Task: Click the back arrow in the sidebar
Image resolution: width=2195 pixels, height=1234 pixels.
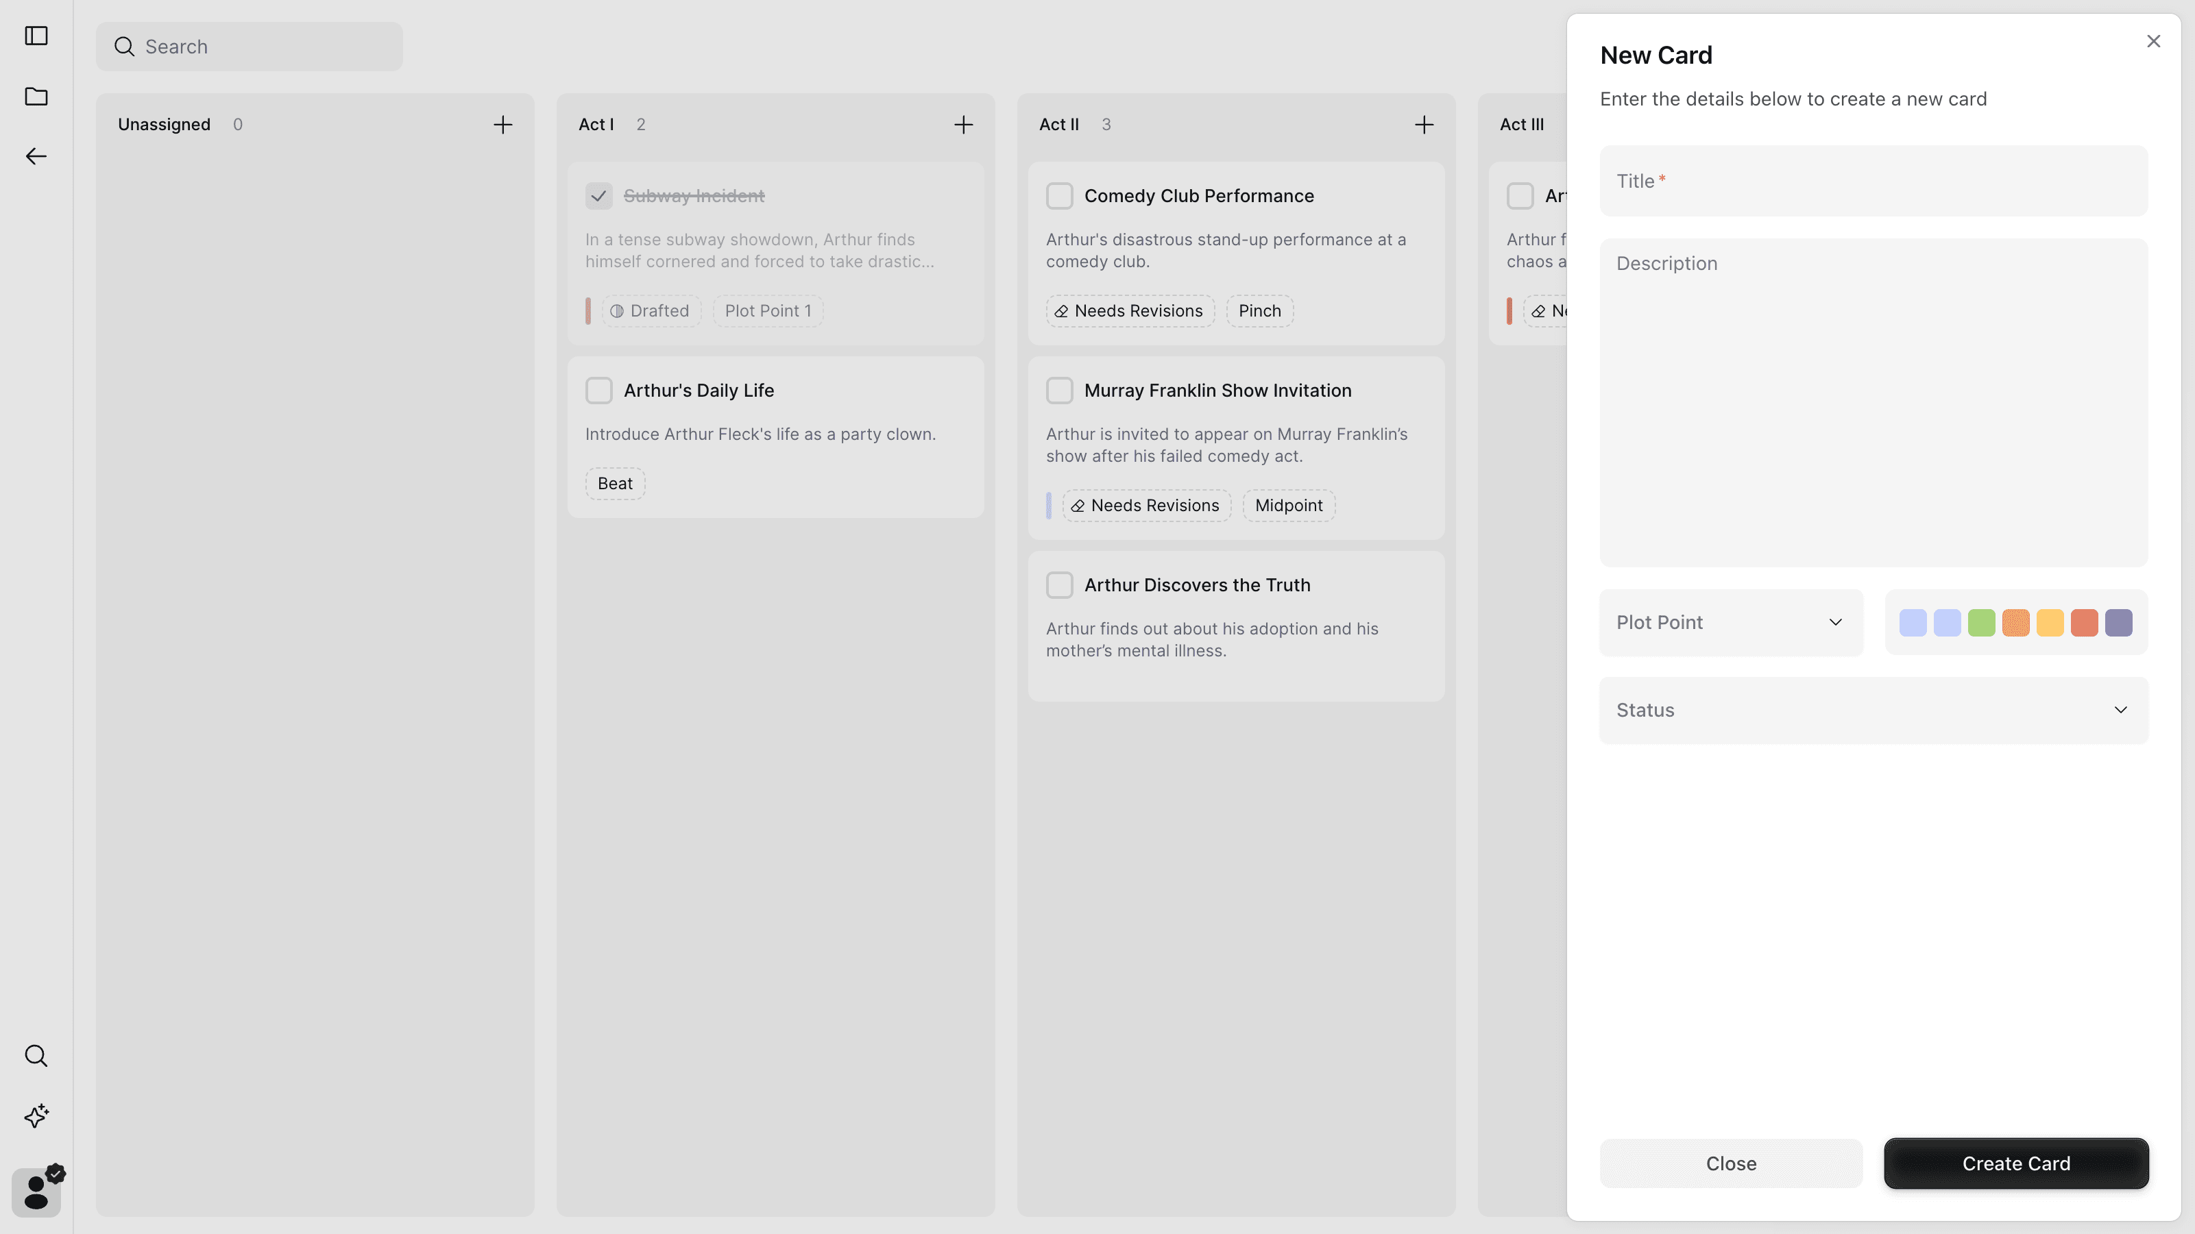Action: (36, 156)
